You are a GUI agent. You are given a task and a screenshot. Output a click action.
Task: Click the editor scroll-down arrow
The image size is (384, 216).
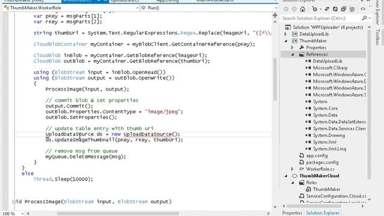pos(275,207)
